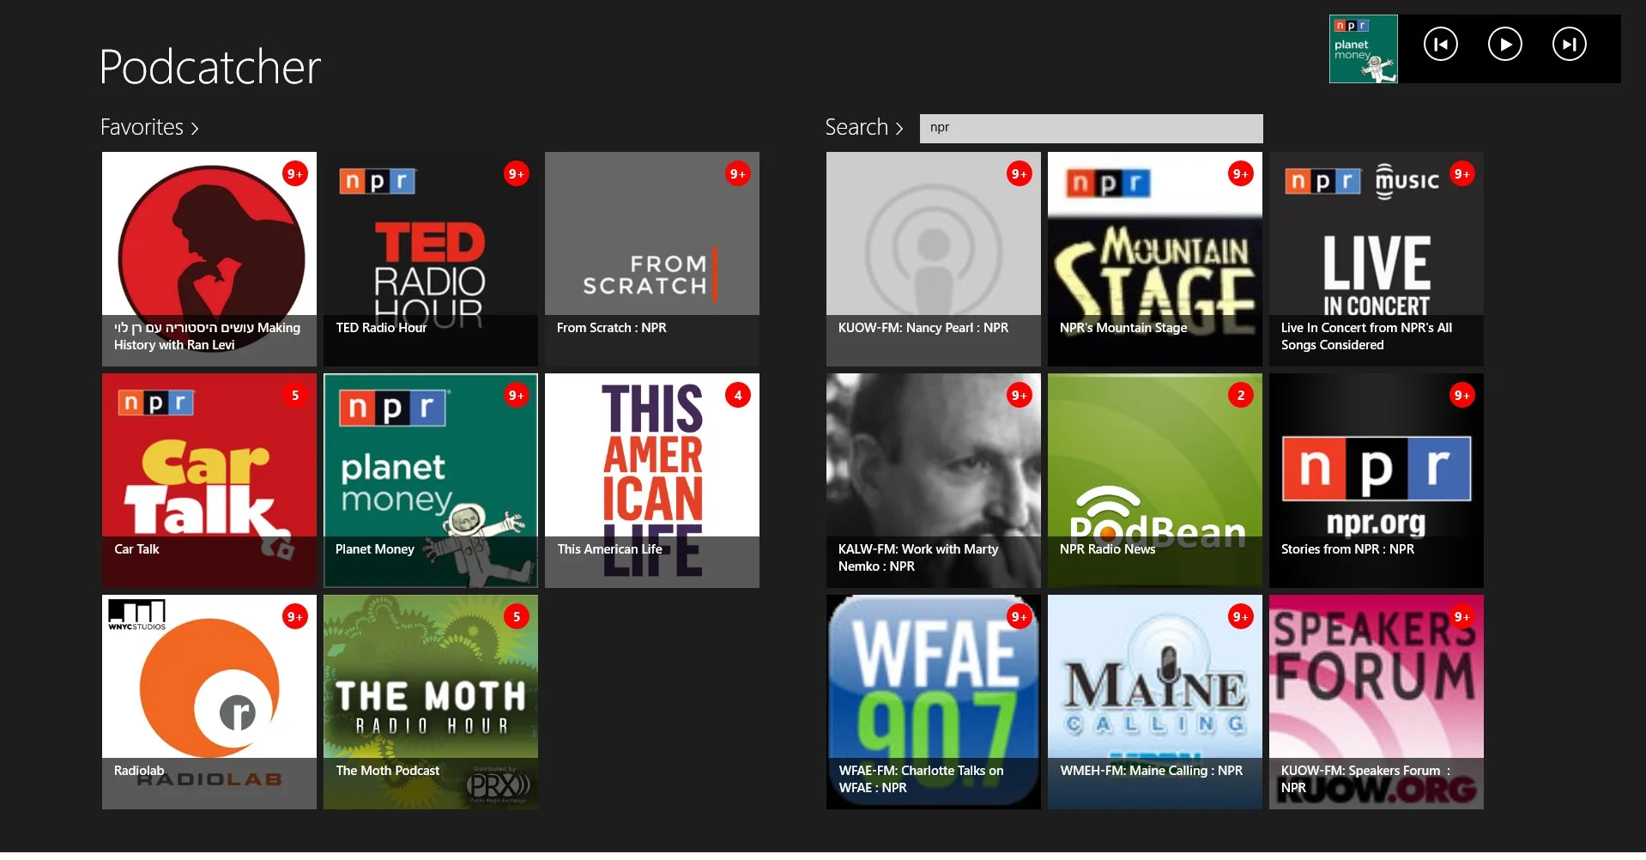Click the 9+ badge on Nancy Pearl tile
The height and width of the screenshot is (860, 1646).
(1020, 174)
